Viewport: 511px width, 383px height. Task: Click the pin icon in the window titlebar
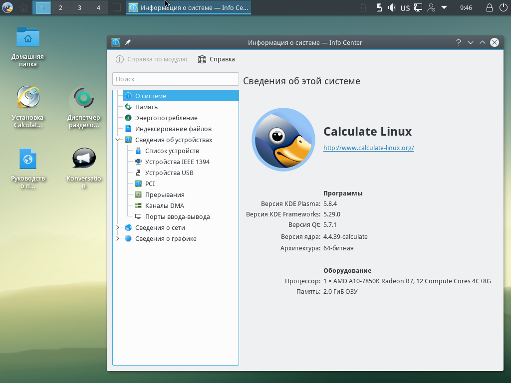click(128, 42)
